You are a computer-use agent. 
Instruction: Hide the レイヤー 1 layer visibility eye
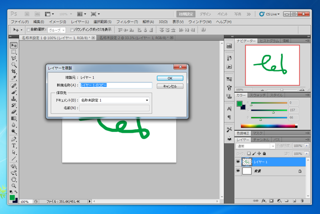pos(238,162)
